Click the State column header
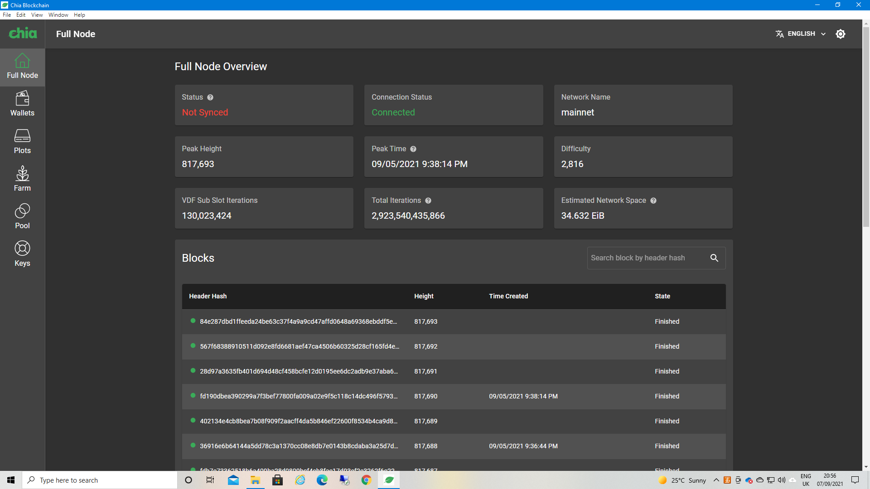870x489 pixels. 662,296
